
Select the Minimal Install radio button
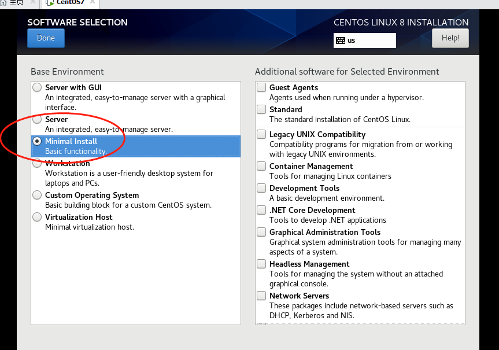37,141
